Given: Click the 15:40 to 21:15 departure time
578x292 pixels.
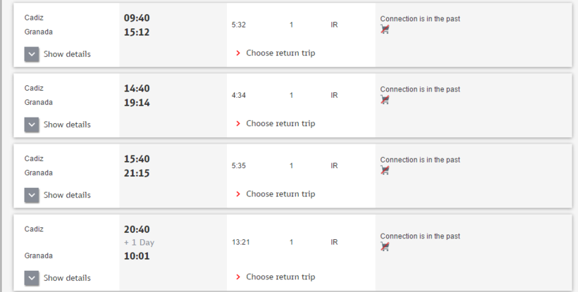Looking at the screenshot, I should pos(137,166).
